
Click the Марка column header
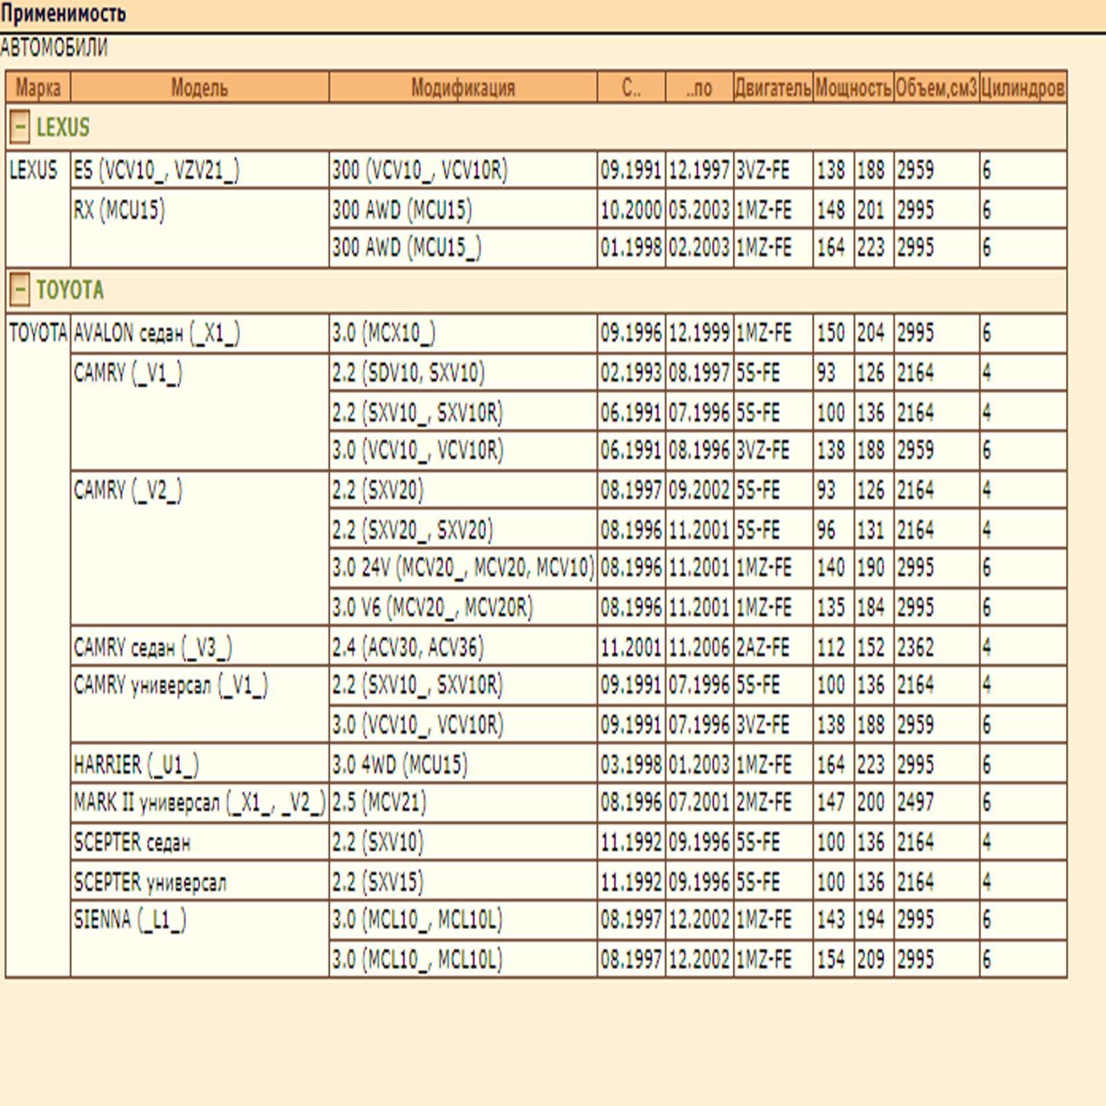[38, 88]
